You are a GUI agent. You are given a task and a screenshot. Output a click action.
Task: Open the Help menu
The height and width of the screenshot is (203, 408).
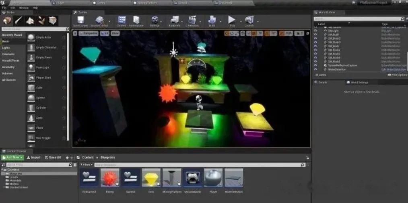click(x=35, y=8)
